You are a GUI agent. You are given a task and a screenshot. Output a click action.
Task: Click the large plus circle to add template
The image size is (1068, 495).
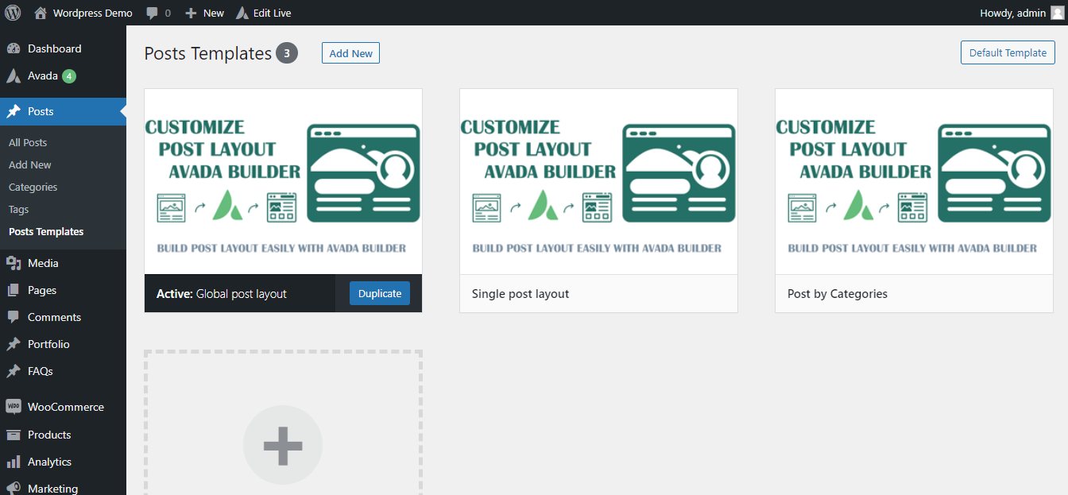[283, 445]
